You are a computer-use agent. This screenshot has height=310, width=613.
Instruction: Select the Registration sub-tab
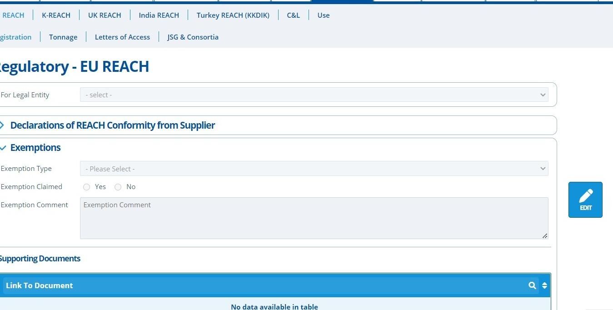(x=15, y=37)
